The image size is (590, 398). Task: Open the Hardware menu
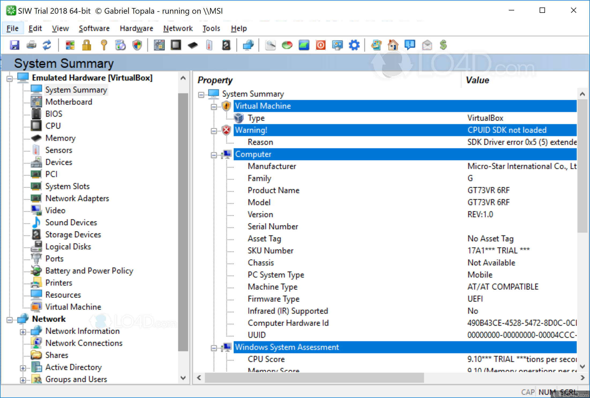click(x=136, y=28)
